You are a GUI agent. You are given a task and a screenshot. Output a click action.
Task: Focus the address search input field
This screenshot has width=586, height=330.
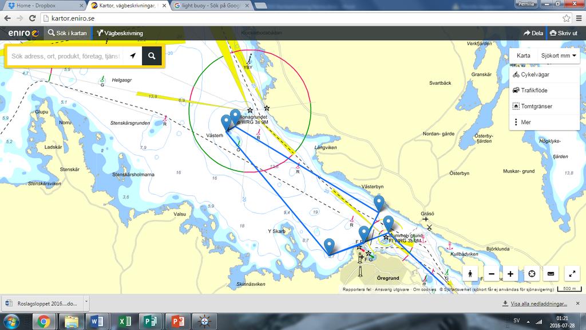pyautogui.click(x=65, y=56)
